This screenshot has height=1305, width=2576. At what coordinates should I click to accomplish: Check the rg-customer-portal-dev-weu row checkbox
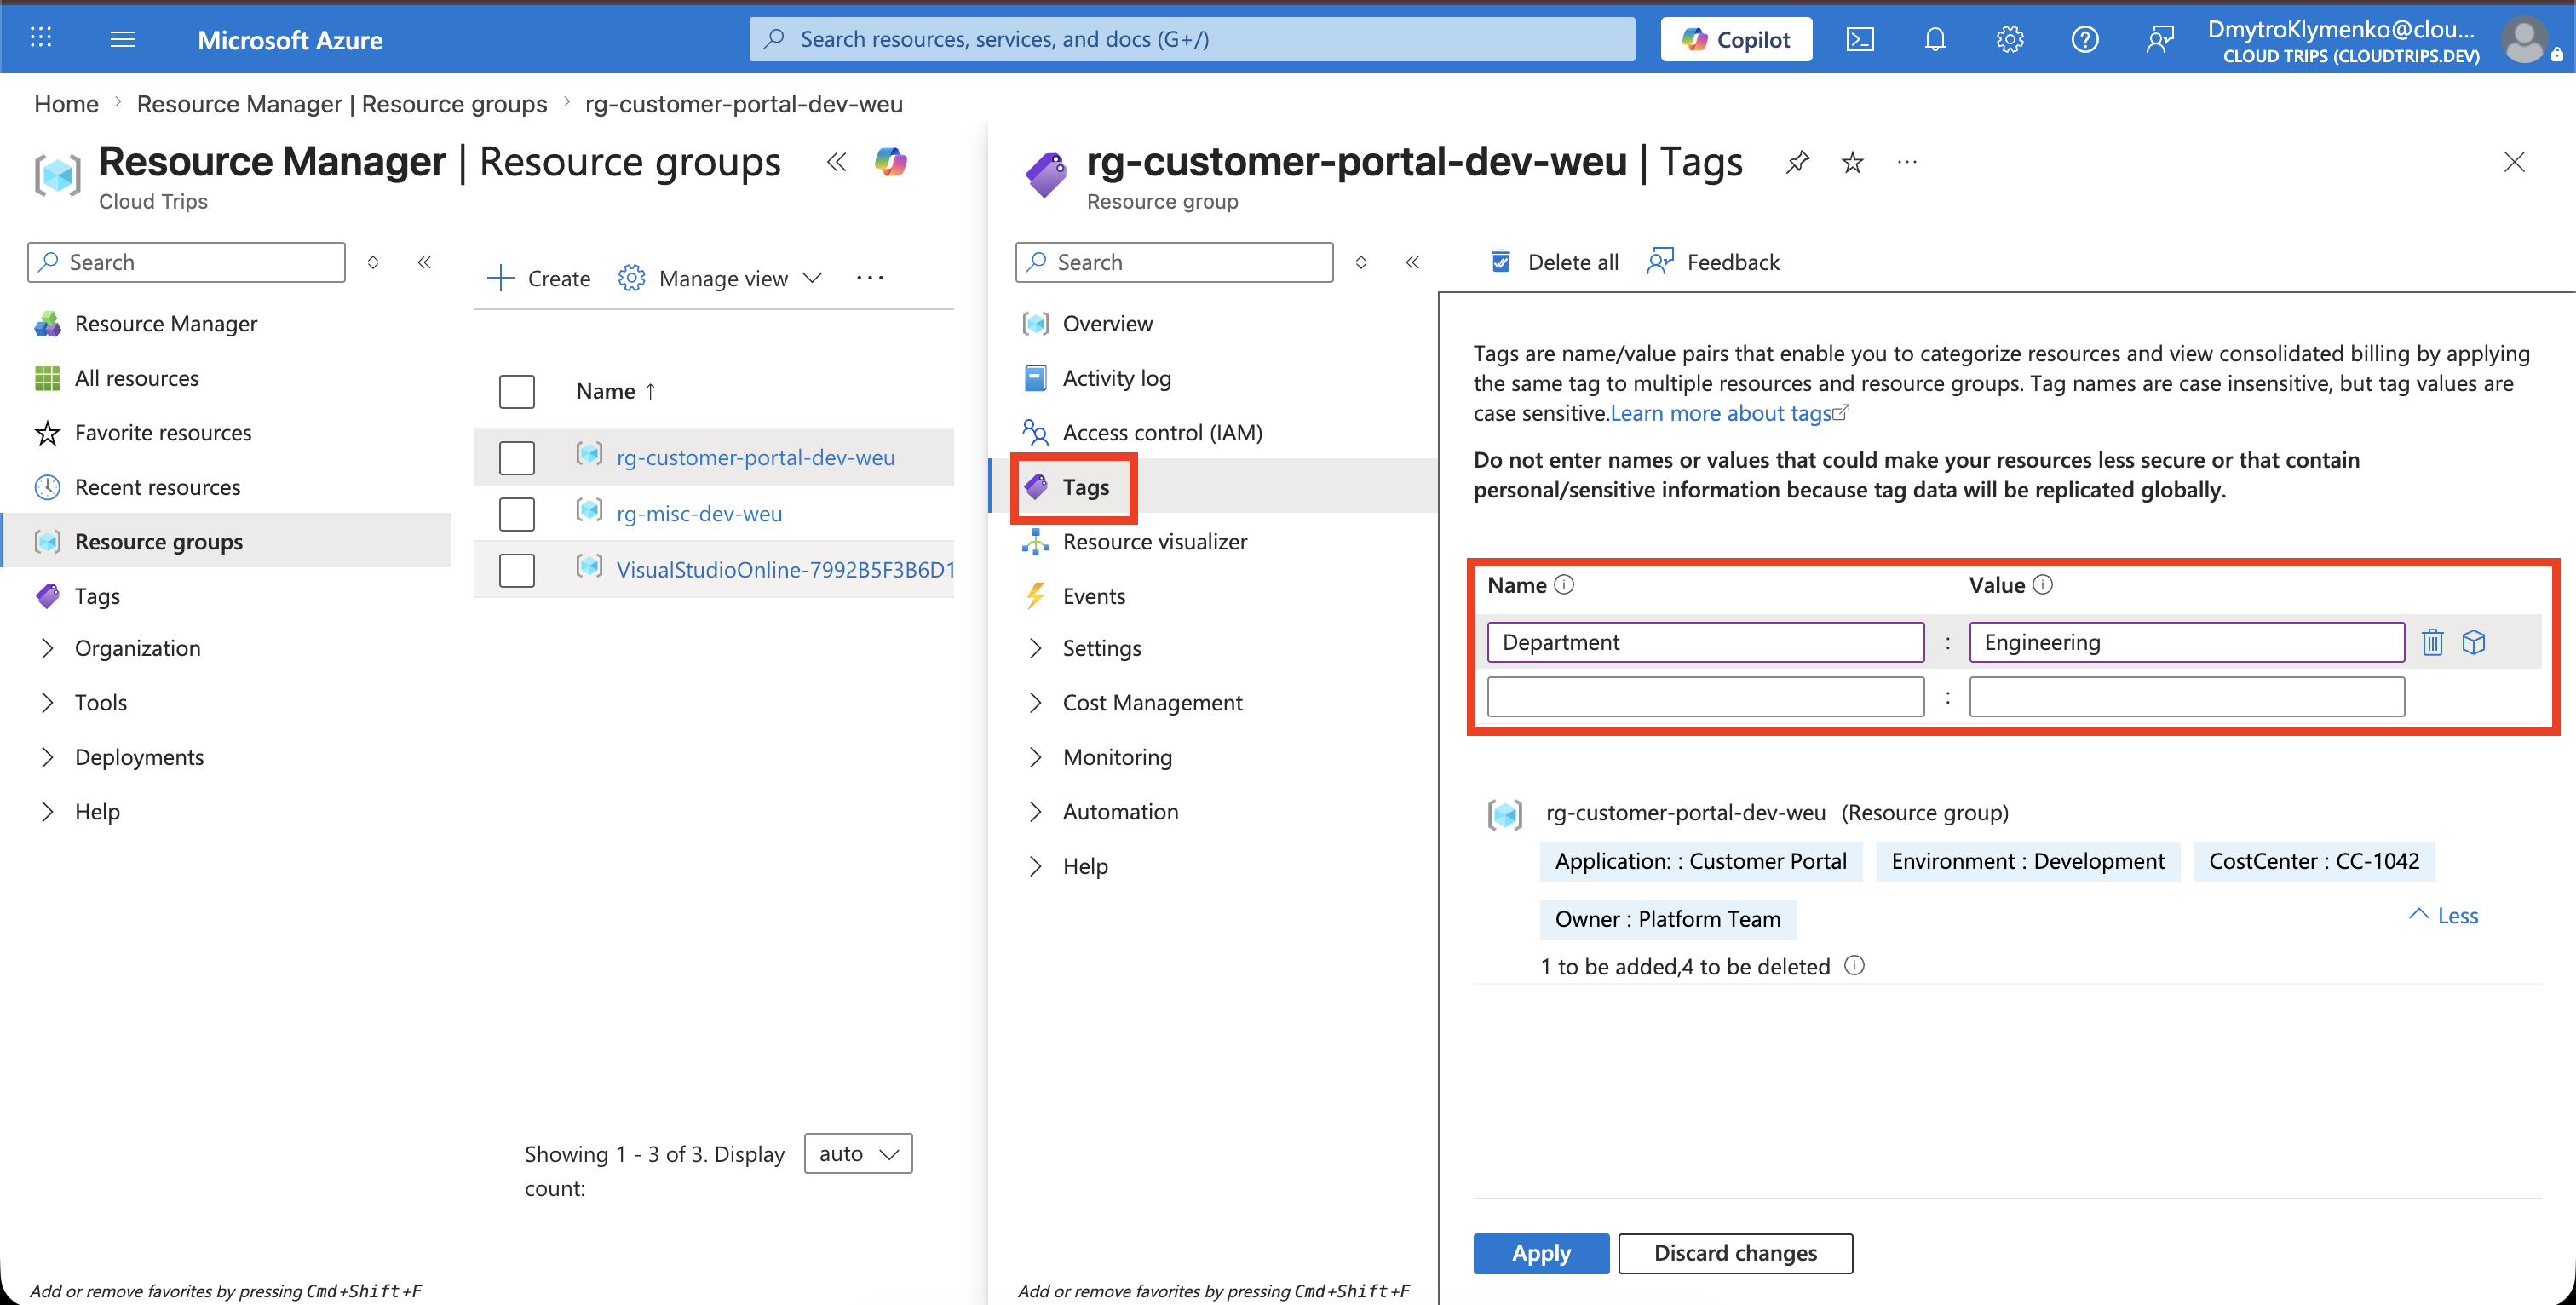coord(517,457)
